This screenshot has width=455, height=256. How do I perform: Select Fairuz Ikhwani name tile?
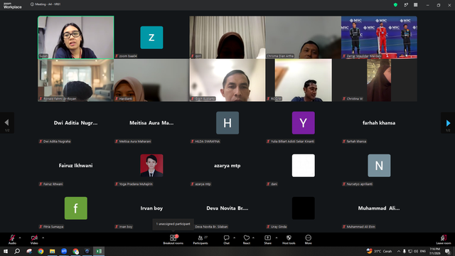tap(76, 166)
